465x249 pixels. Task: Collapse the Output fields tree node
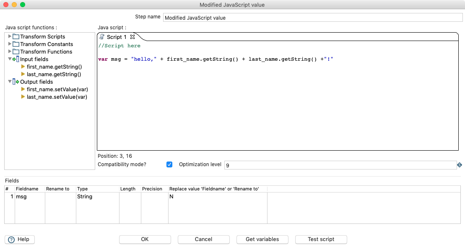pos(10,82)
